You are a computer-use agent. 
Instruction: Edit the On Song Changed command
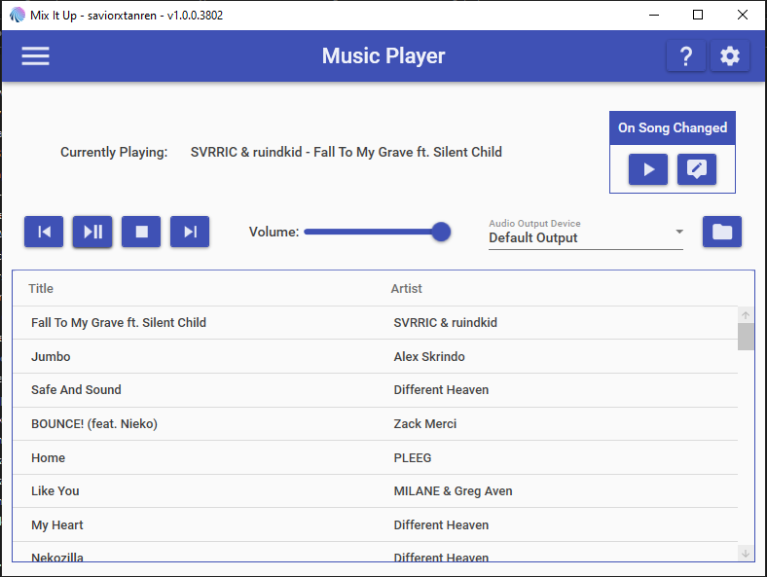(x=697, y=169)
